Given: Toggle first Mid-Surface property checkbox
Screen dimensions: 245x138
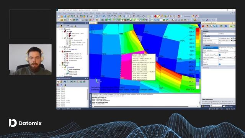Looking at the screenshot, I should click(x=65, y=54).
